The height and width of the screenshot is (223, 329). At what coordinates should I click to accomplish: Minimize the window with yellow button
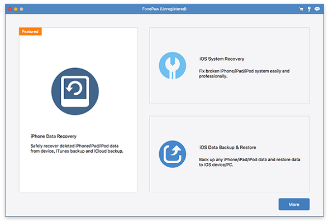pos(16,9)
